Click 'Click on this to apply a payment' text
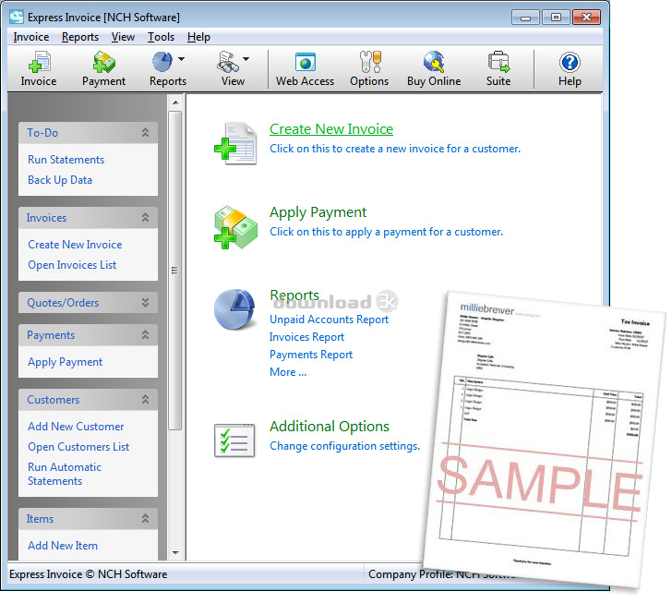Viewport: 672px width, 603px height. pyautogui.click(x=386, y=232)
